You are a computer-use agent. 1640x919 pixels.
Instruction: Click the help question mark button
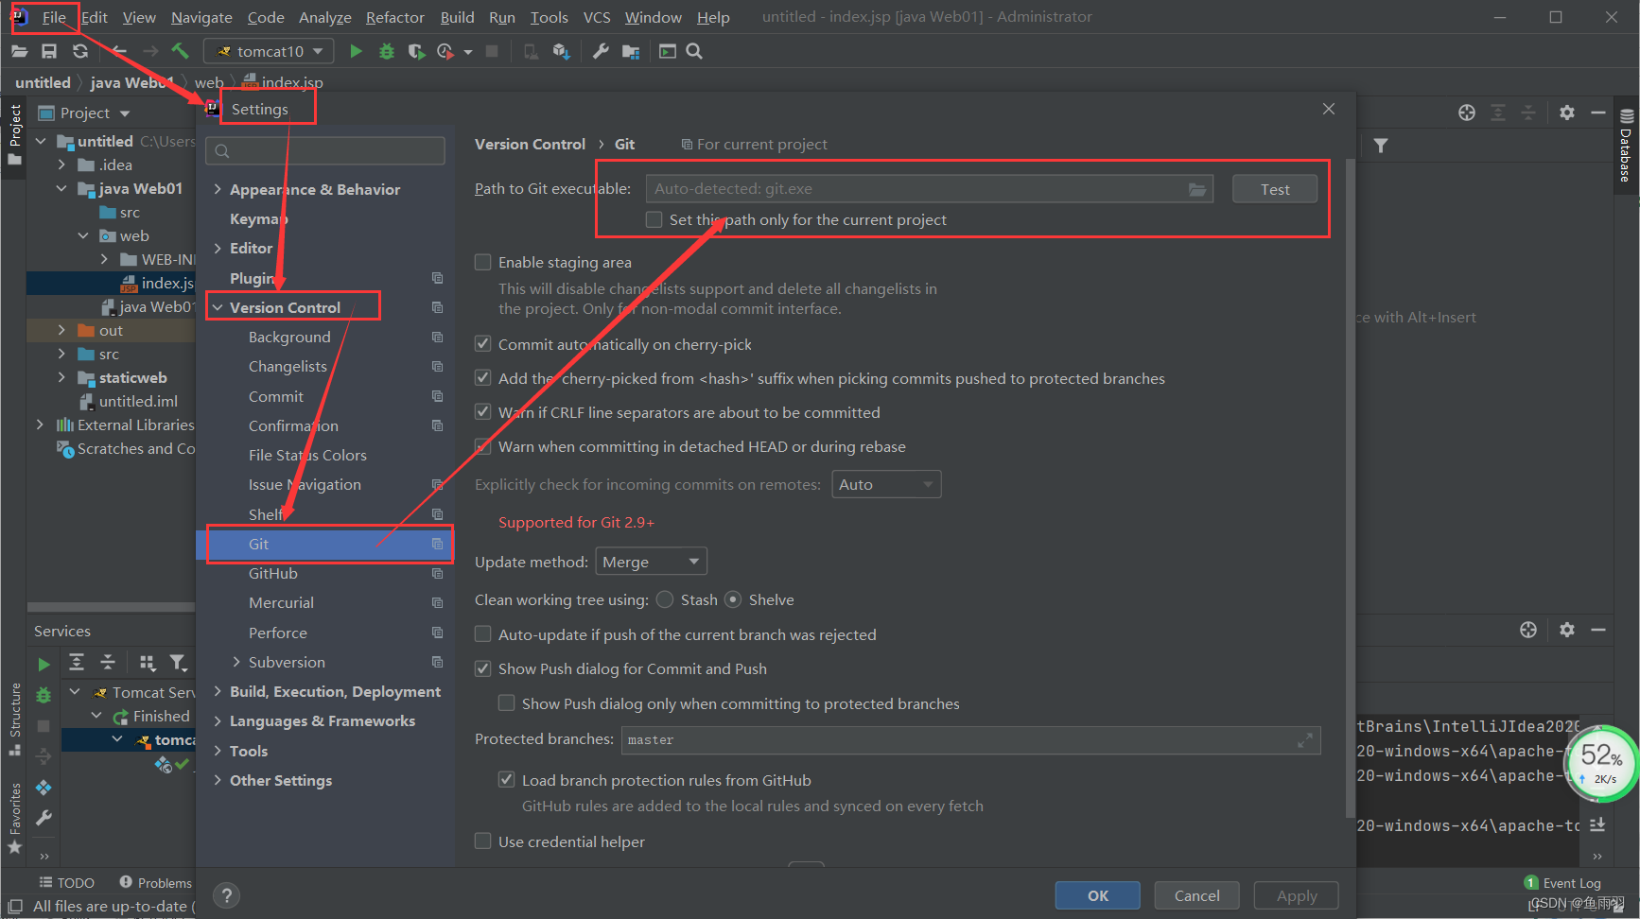pos(226,895)
